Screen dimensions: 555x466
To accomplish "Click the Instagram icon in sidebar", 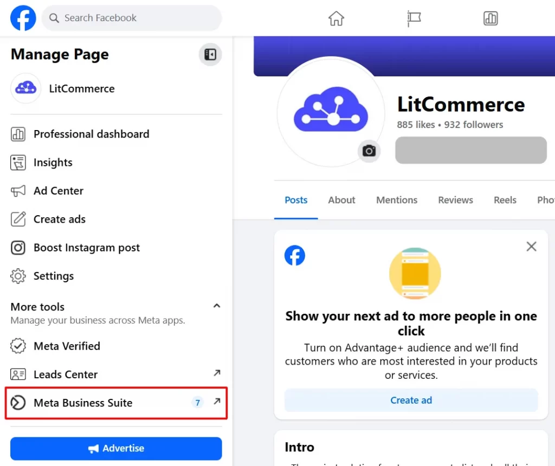I will (x=18, y=248).
